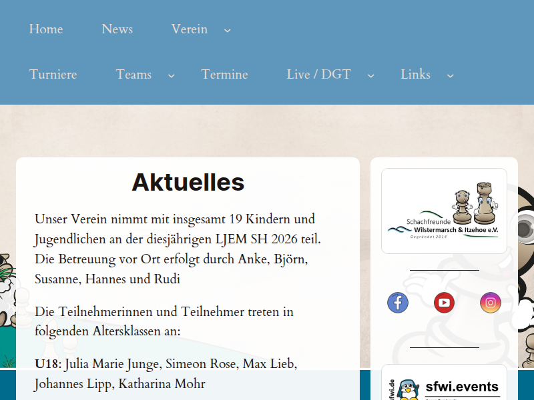Open the News menu item
The height and width of the screenshot is (400, 534).
click(x=117, y=29)
